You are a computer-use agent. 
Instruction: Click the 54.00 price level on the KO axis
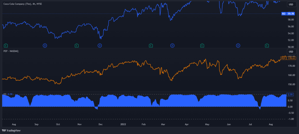291,33
